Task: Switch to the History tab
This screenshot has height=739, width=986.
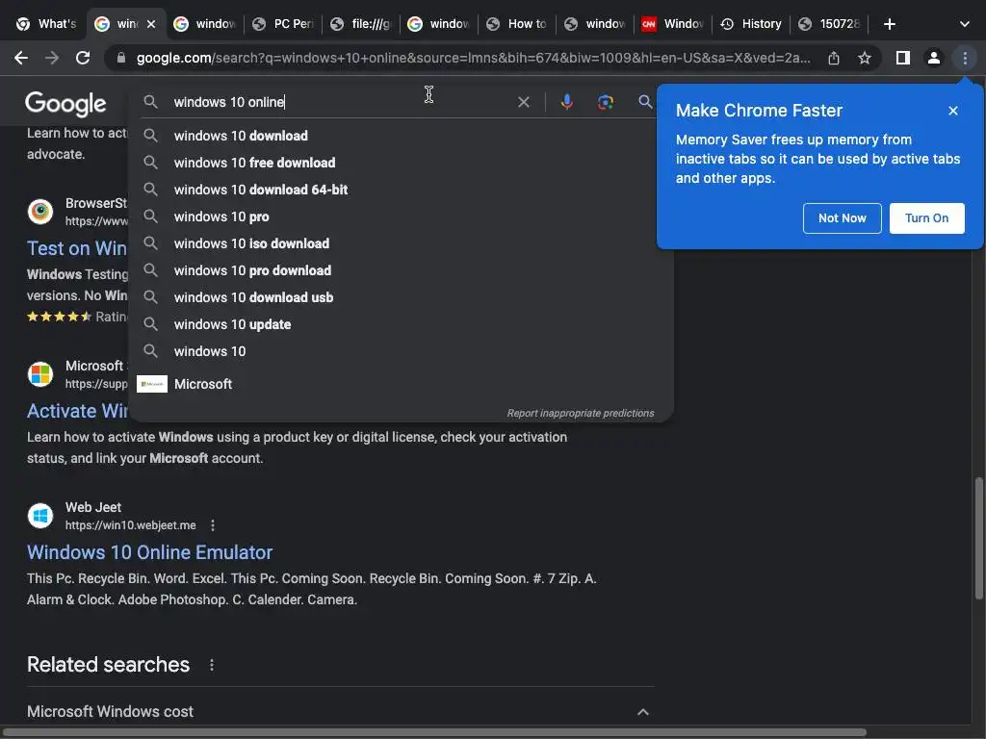Action: [751, 24]
